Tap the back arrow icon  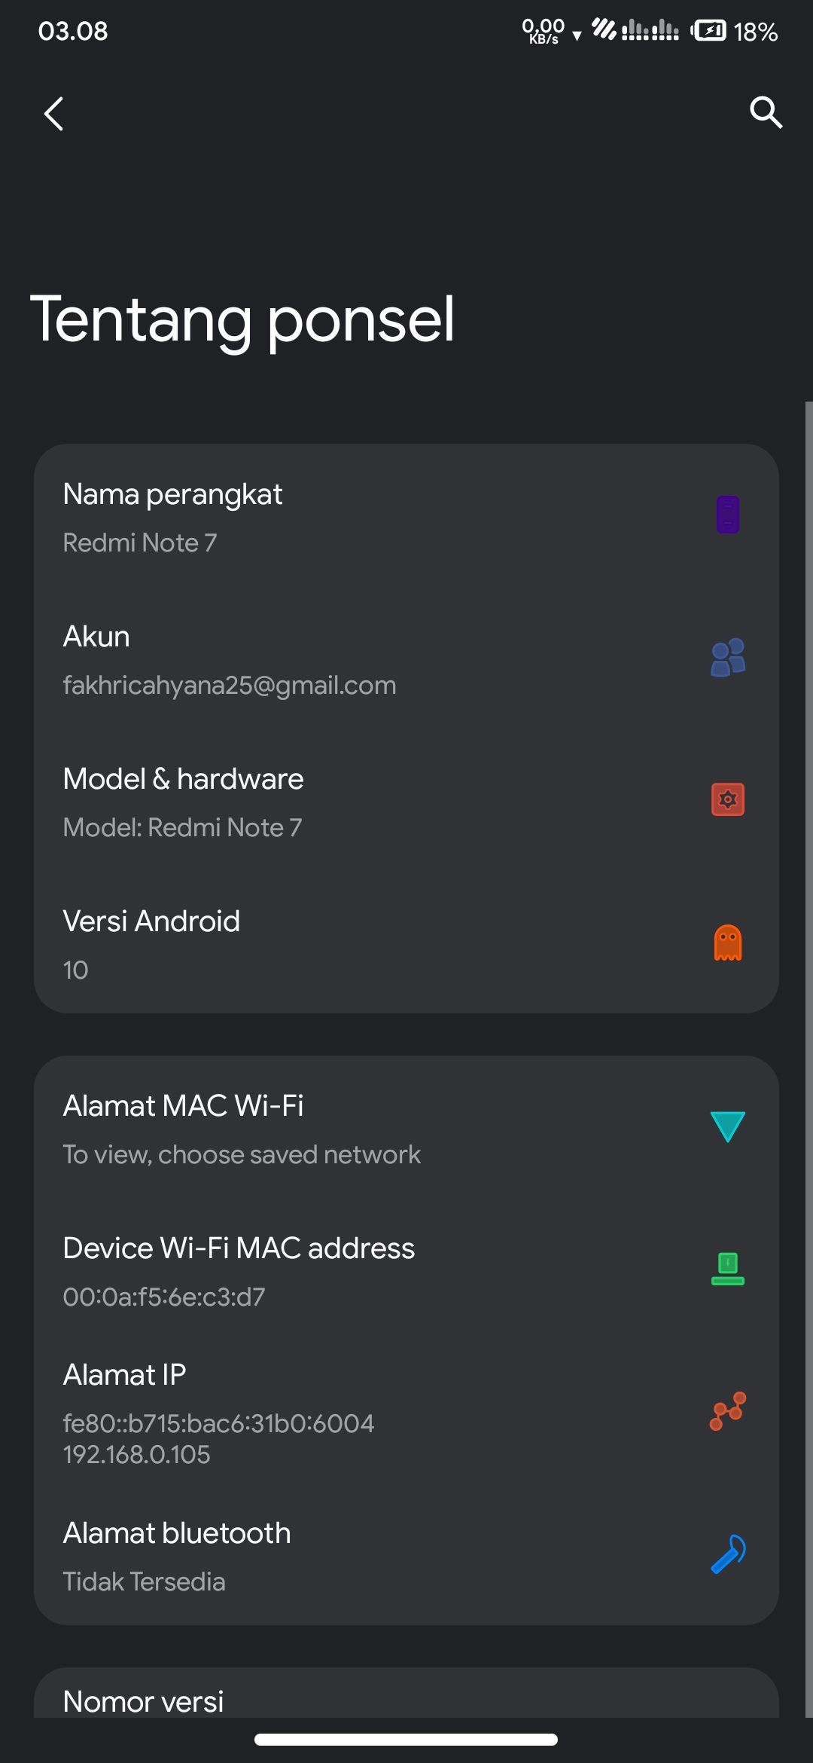(x=54, y=114)
